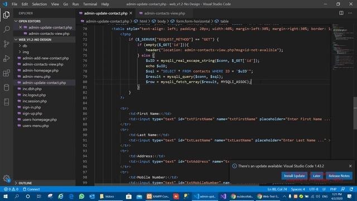This screenshot has height=201, width=357.
Task: Open the Run and Debug view
Action: pyautogui.click(x=6, y=59)
